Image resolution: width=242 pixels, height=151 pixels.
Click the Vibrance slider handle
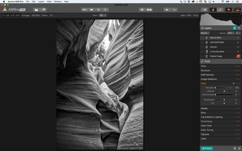[x=225, y=91]
